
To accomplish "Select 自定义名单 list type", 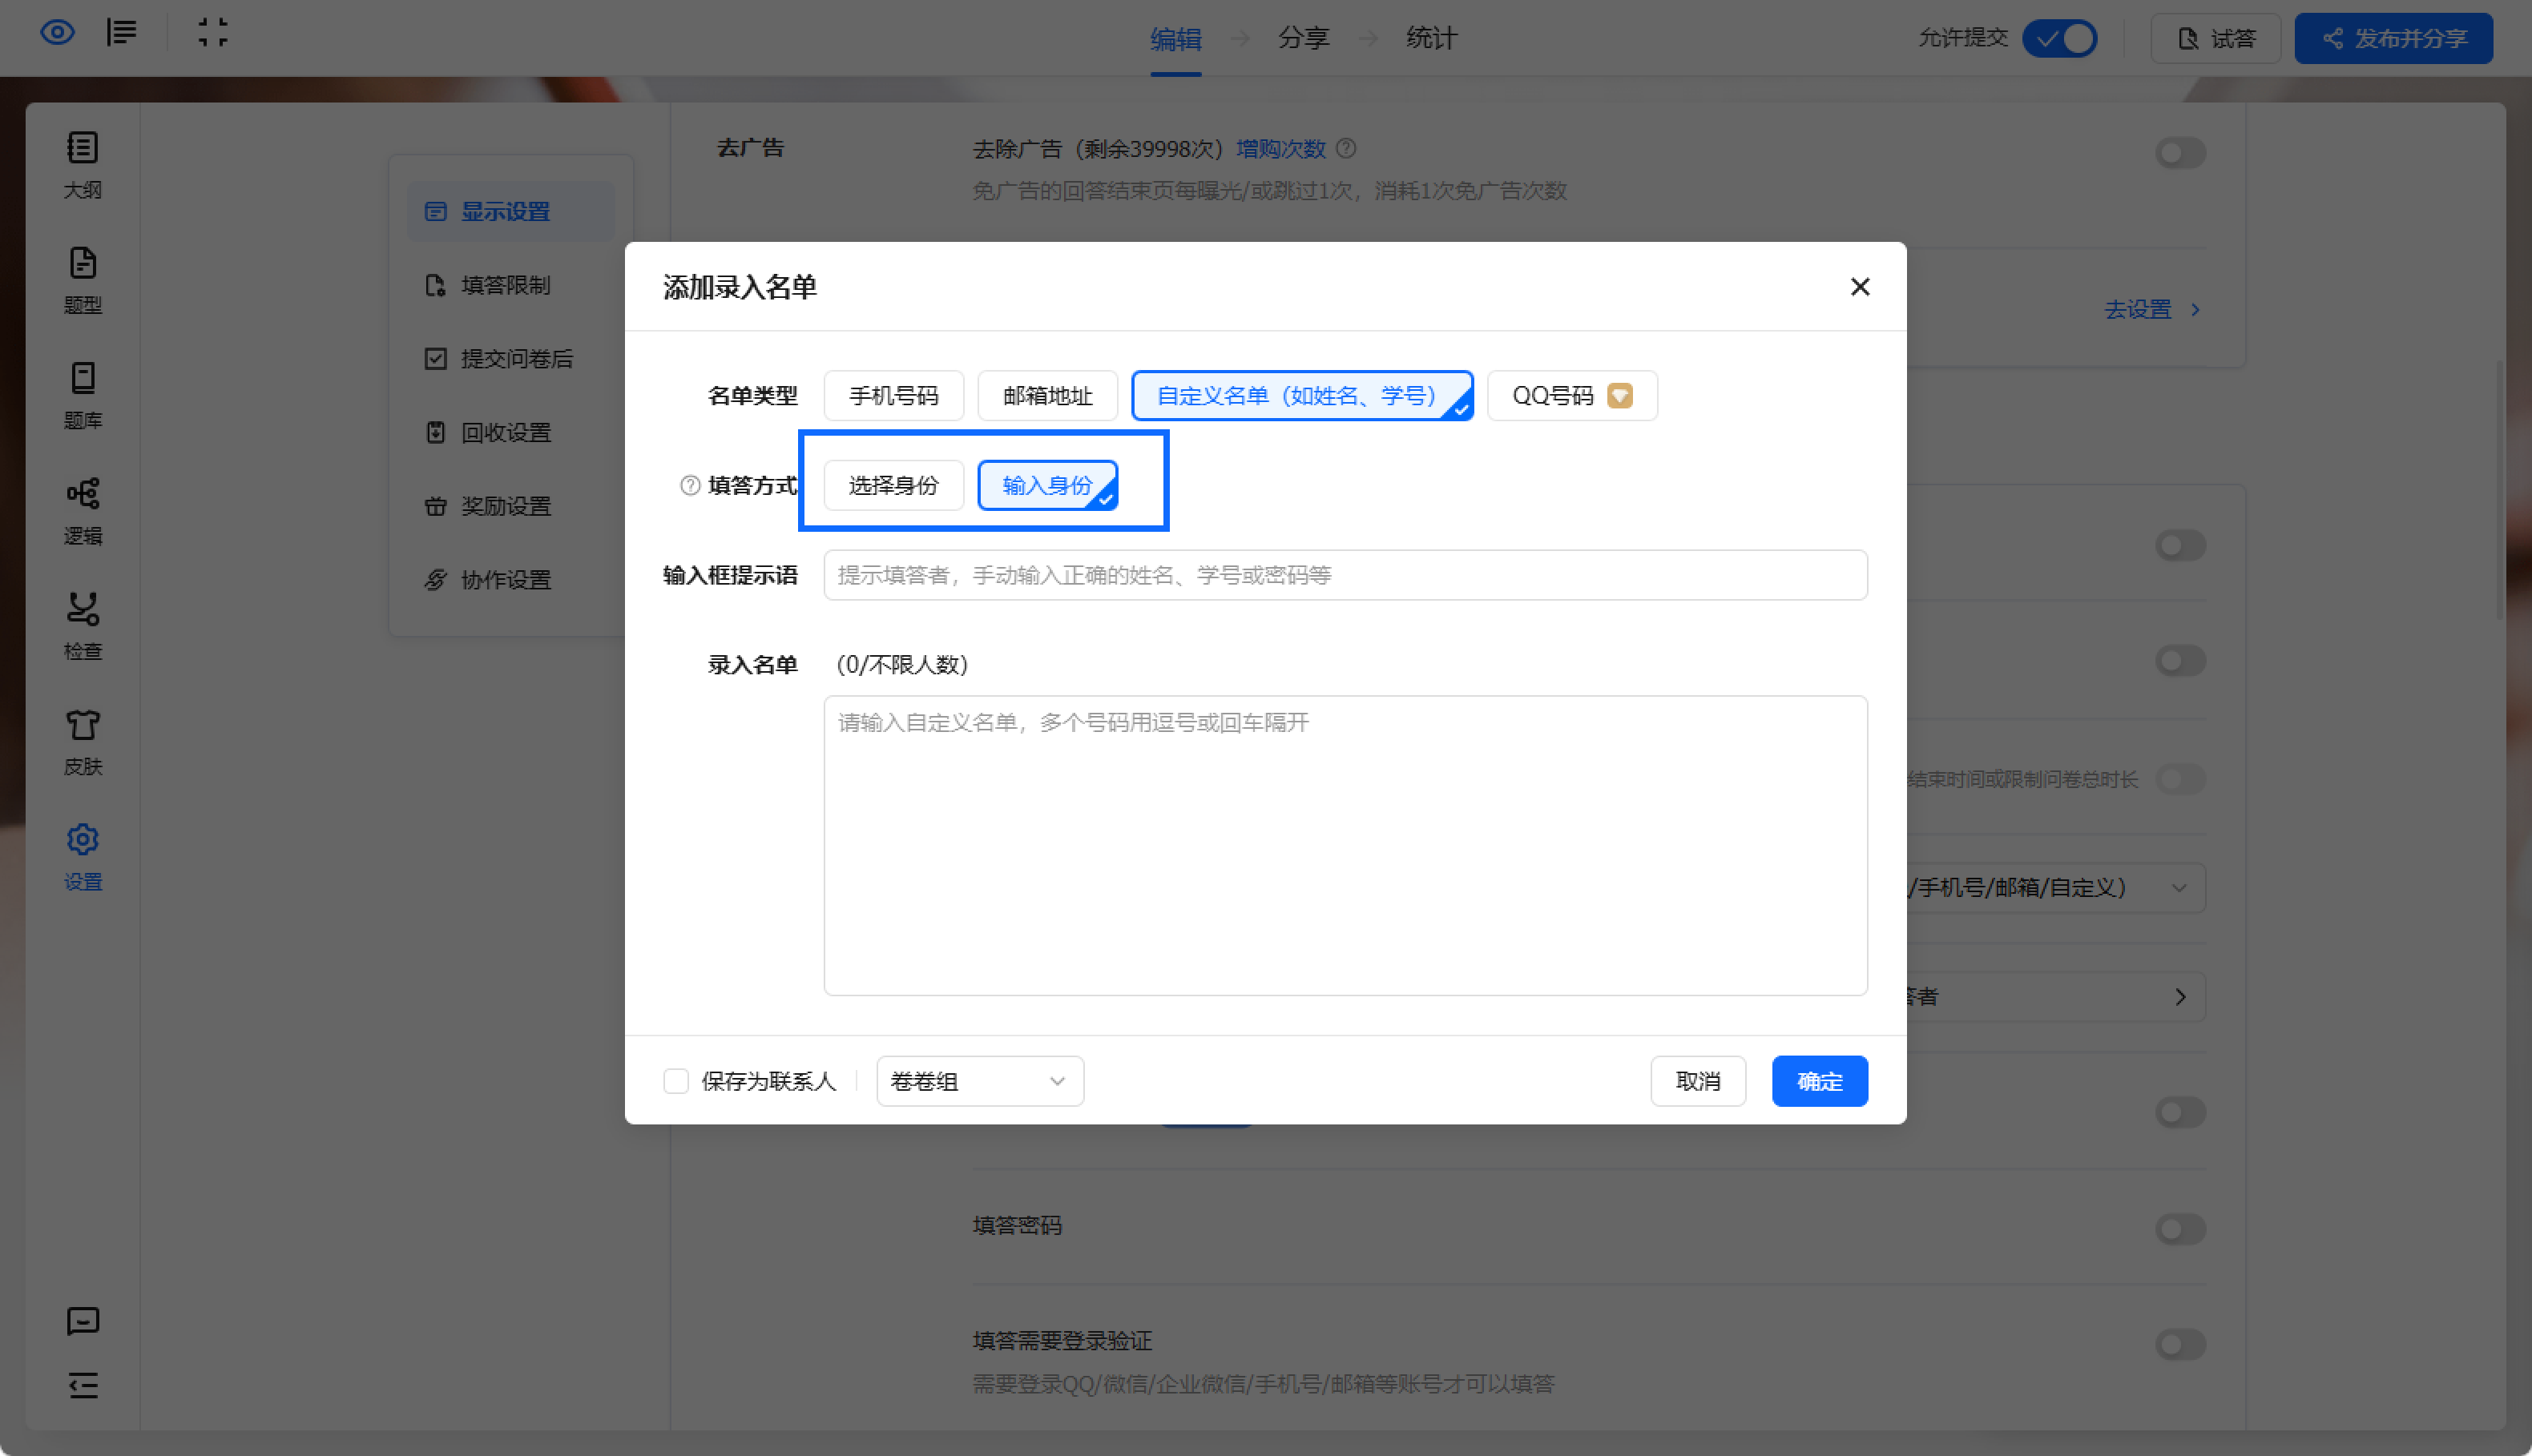I will [1301, 396].
